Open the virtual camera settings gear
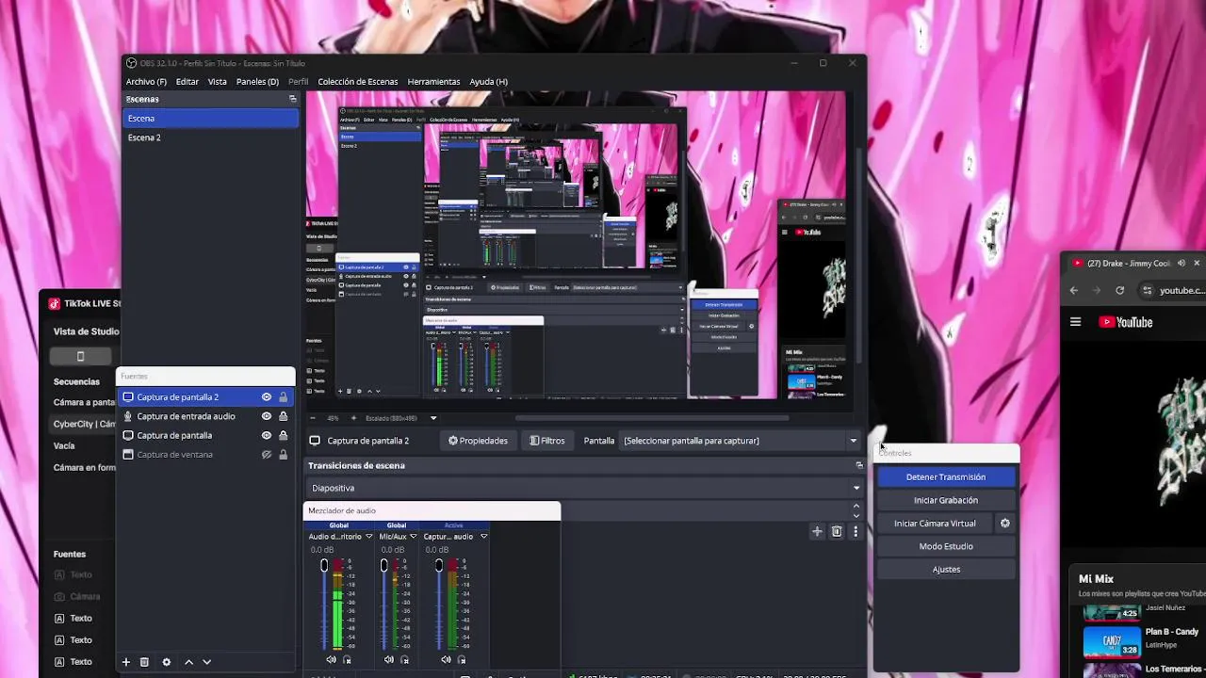Image resolution: width=1206 pixels, height=678 pixels. (1005, 524)
